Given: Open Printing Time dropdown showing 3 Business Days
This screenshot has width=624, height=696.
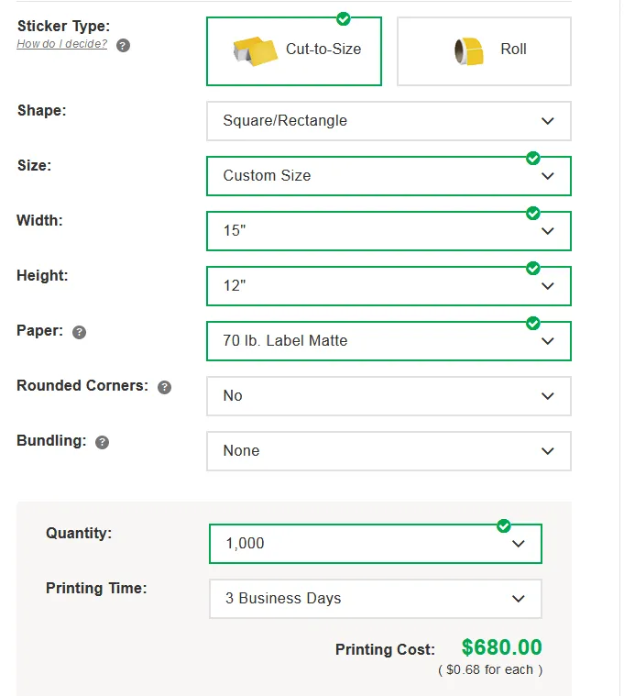Looking at the screenshot, I should (x=376, y=599).
